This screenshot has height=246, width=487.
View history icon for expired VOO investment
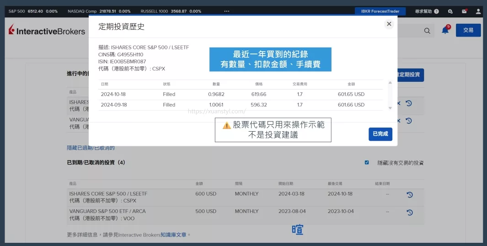(410, 213)
